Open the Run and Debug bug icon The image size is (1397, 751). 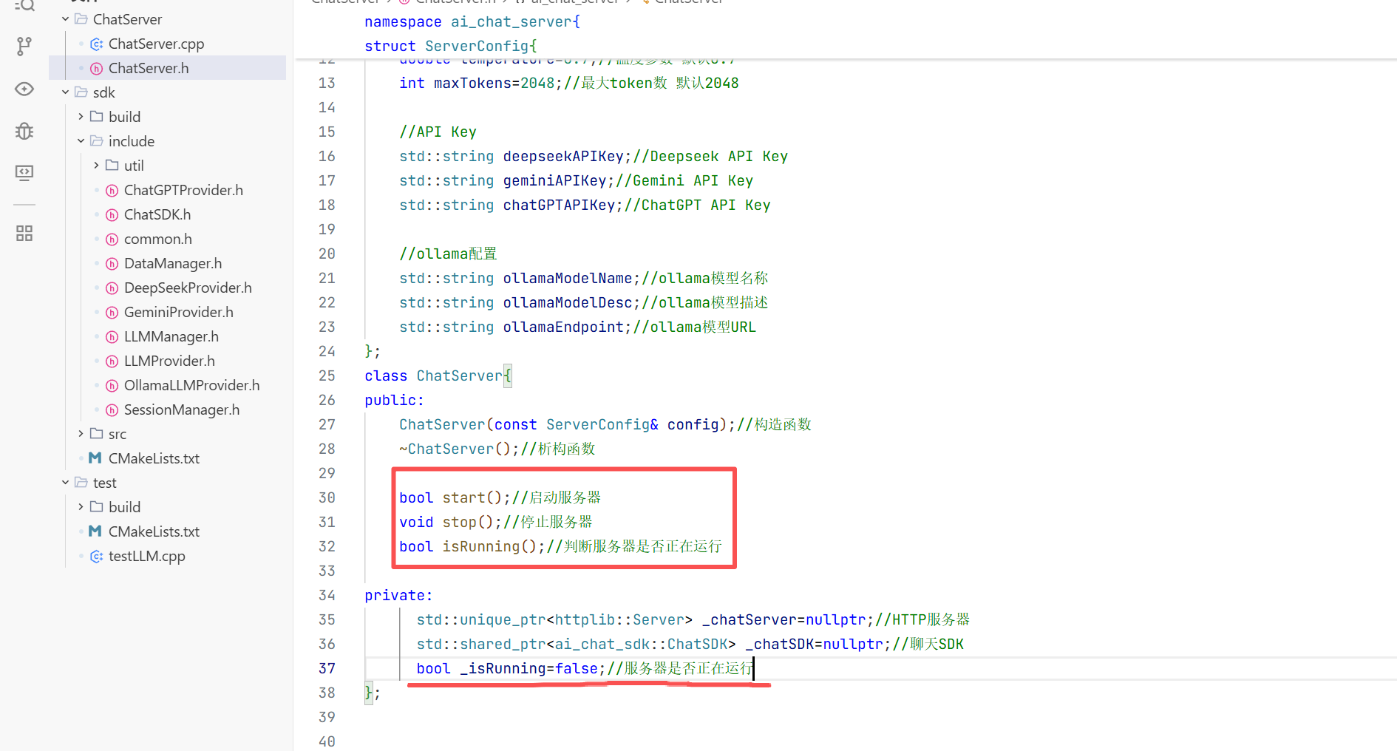(x=24, y=131)
